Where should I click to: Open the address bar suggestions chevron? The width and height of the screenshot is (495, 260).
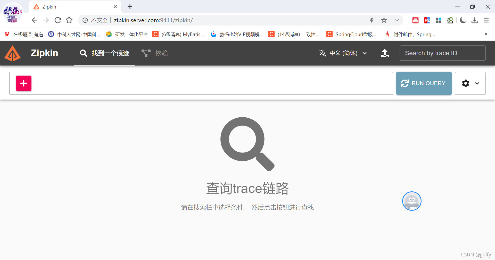pos(397,20)
